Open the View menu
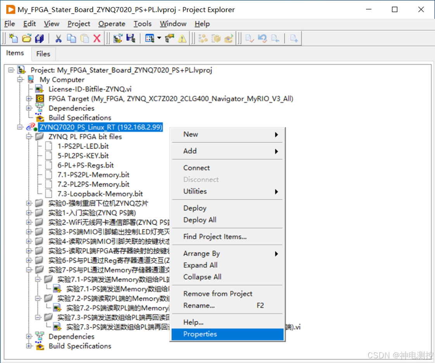Viewport: 435px width, 363px height. tap(52, 24)
